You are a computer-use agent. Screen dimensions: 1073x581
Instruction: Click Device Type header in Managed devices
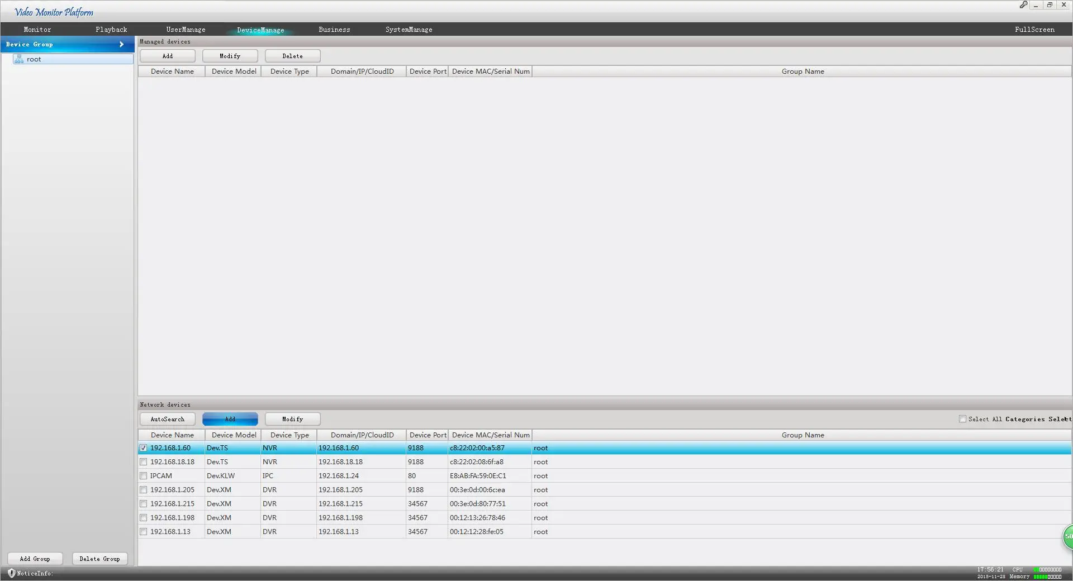pyautogui.click(x=289, y=72)
